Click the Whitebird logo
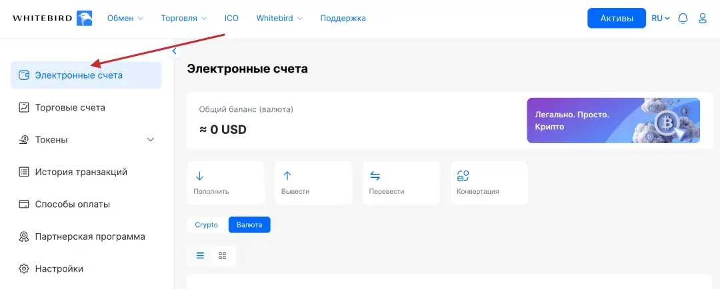 click(52, 18)
